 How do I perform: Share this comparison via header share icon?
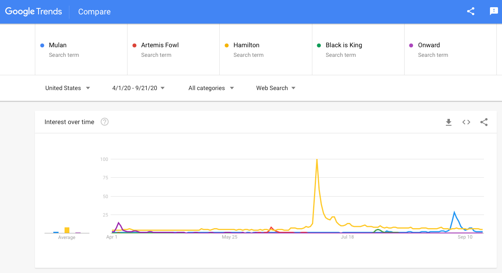pyautogui.click(x=471, y=12)
